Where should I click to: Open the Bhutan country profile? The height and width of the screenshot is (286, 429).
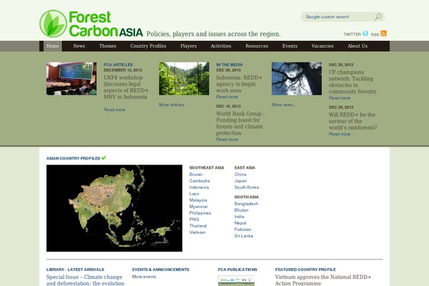(x=242, y=210)
